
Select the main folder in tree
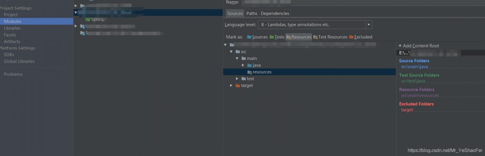252,59
